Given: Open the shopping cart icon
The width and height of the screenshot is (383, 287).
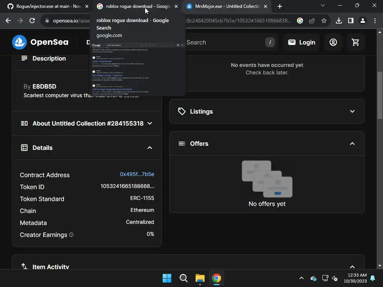Looking at the screenshot, I should click(x=355, y=42).
